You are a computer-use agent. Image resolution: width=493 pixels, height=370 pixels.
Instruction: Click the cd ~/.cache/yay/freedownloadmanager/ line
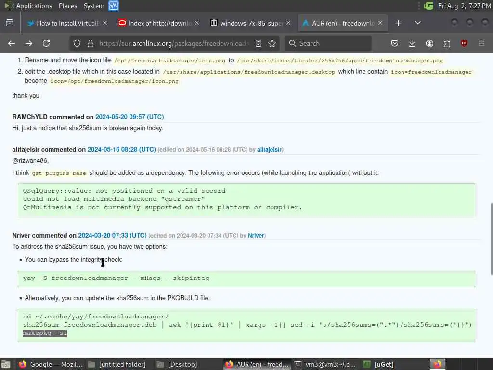pos(96,317)
